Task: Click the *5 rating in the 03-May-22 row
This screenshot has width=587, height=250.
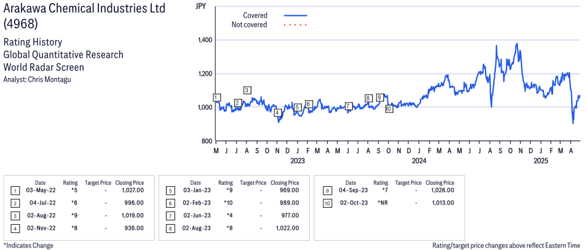Action: (x=74, y=190)
